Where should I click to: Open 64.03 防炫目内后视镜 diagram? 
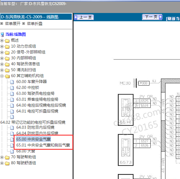click(35, 127)
